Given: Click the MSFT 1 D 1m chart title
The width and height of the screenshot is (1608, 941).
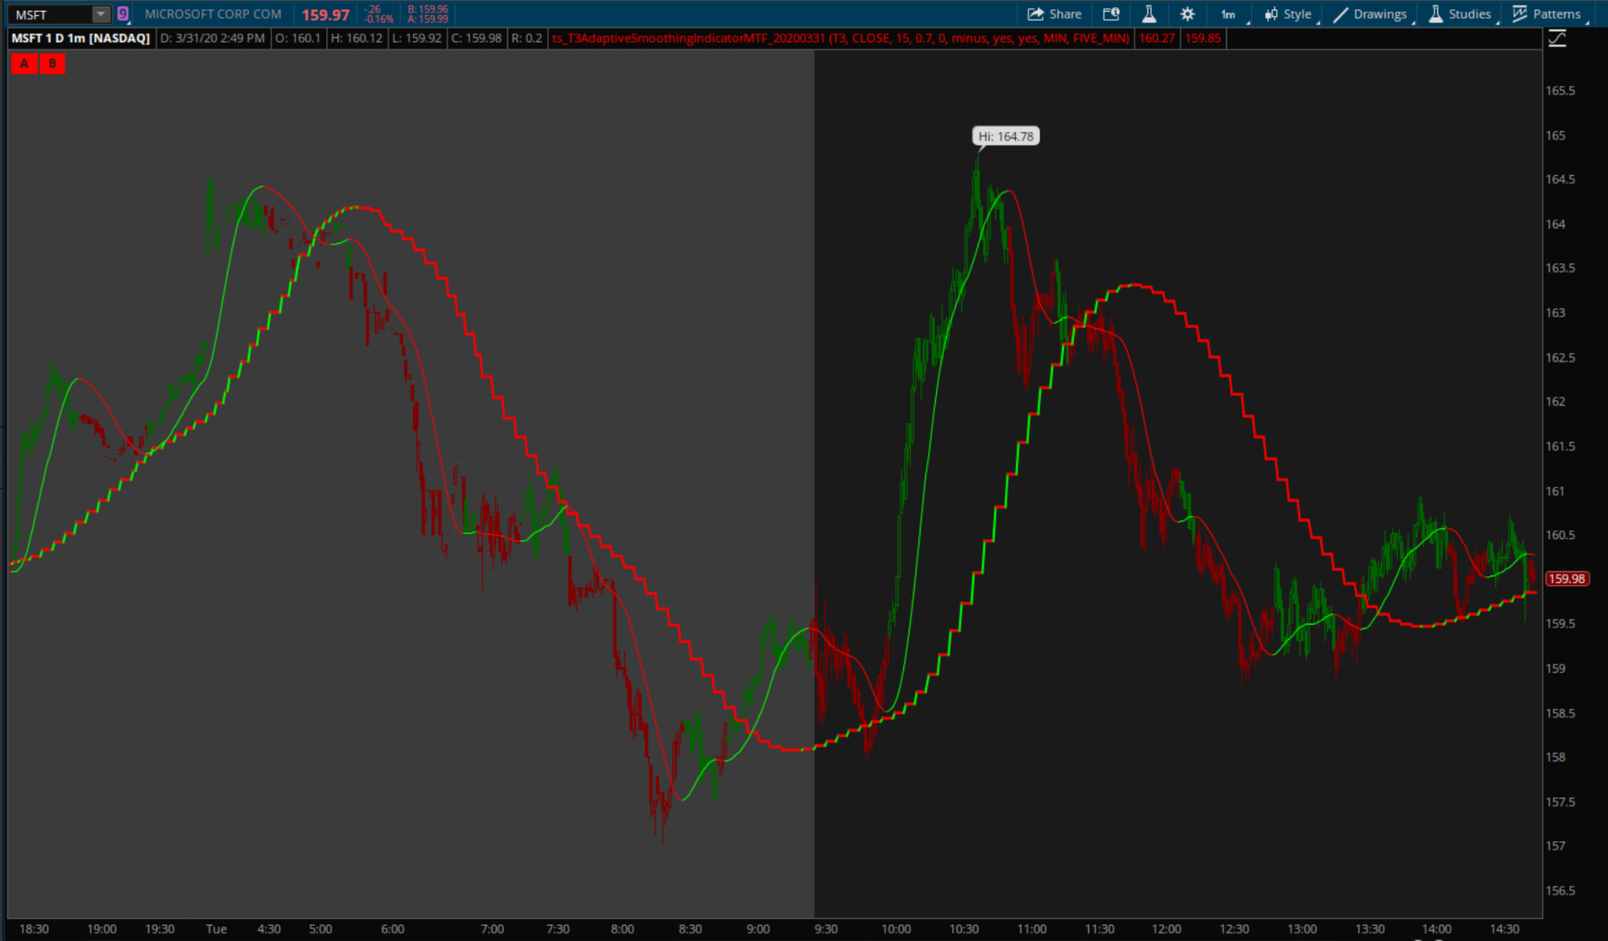Looking at the screenshot, I should [80, 38].
